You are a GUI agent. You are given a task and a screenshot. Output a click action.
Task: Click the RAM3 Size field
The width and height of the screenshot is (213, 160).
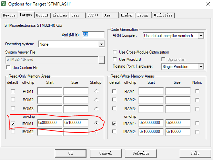click(178, 109)
